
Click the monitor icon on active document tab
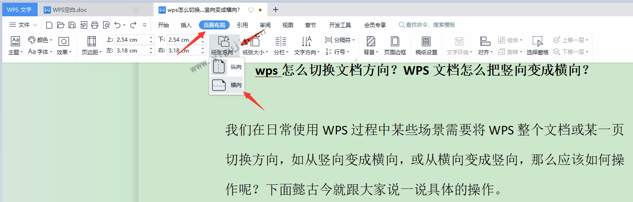251,10
